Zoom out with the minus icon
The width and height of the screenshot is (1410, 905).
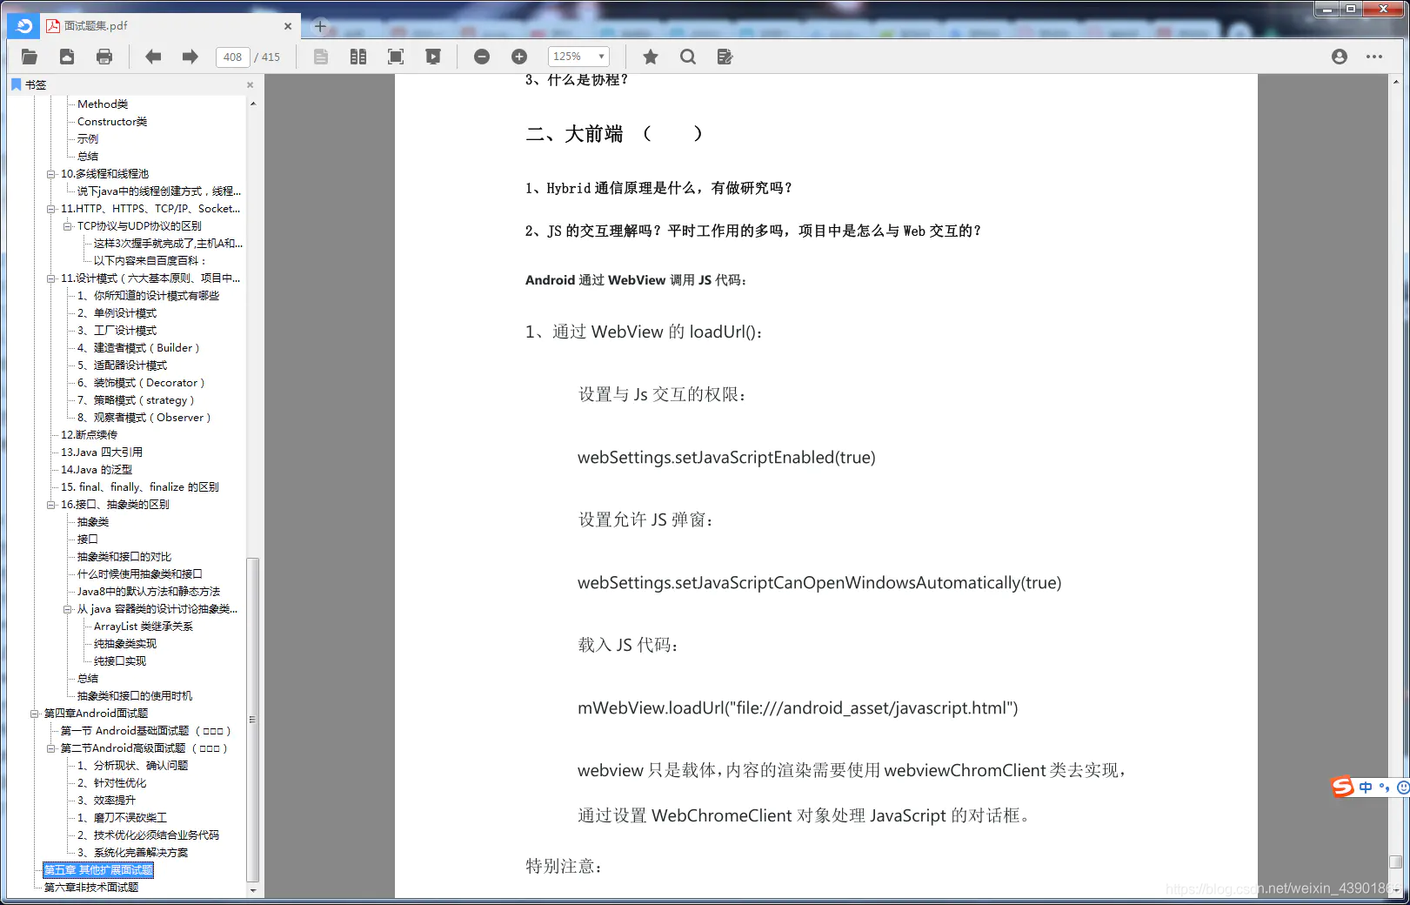482,57
